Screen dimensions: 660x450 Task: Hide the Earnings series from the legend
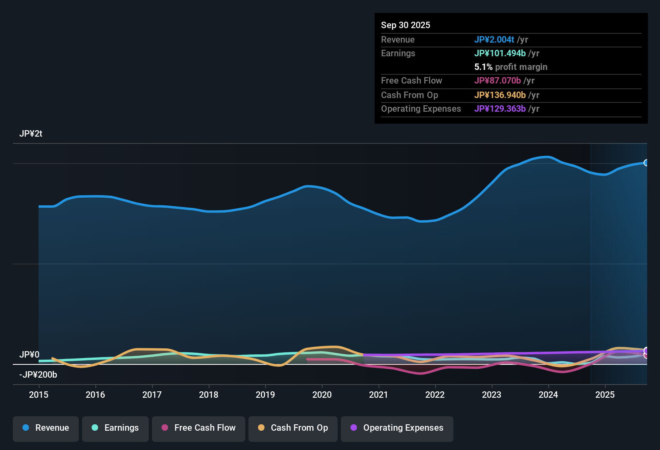[115, 428]
